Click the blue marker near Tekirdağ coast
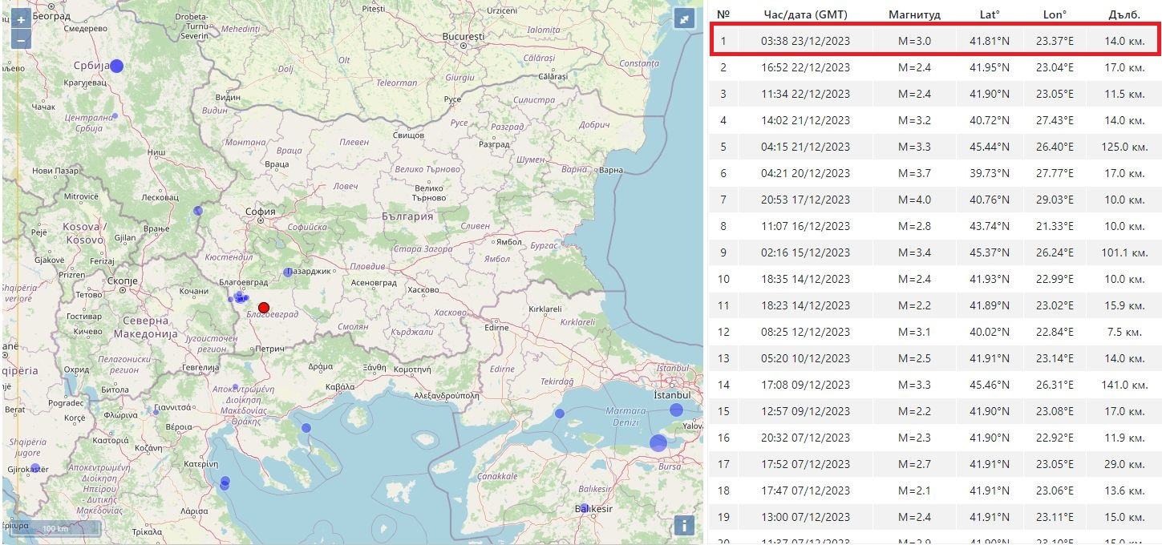The image size is (1162, 545). pyautogui.click(x=560, y=414)
